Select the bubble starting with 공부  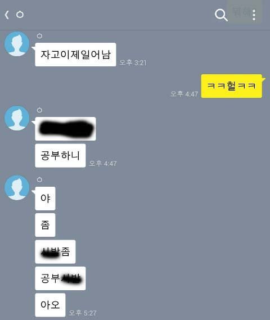(x=60, y=278)
